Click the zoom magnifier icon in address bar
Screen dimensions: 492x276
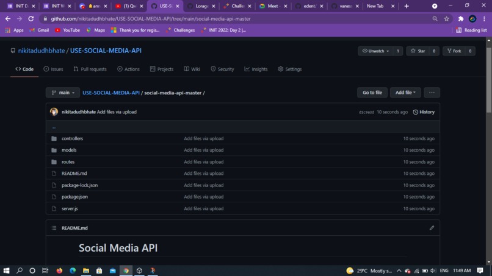[x=435, y=19]
